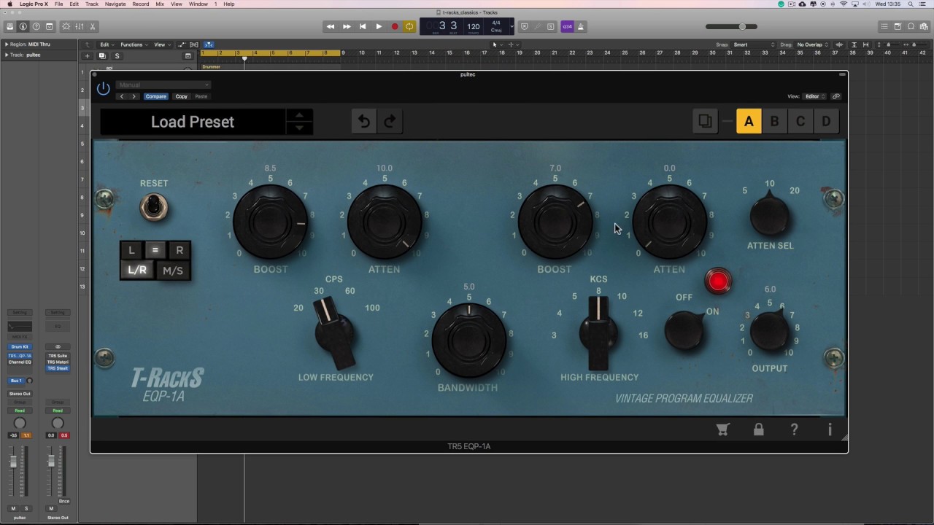Click the red Record button
The height and width of the screenshot is (525, 934).
click(x=395, y=27)
